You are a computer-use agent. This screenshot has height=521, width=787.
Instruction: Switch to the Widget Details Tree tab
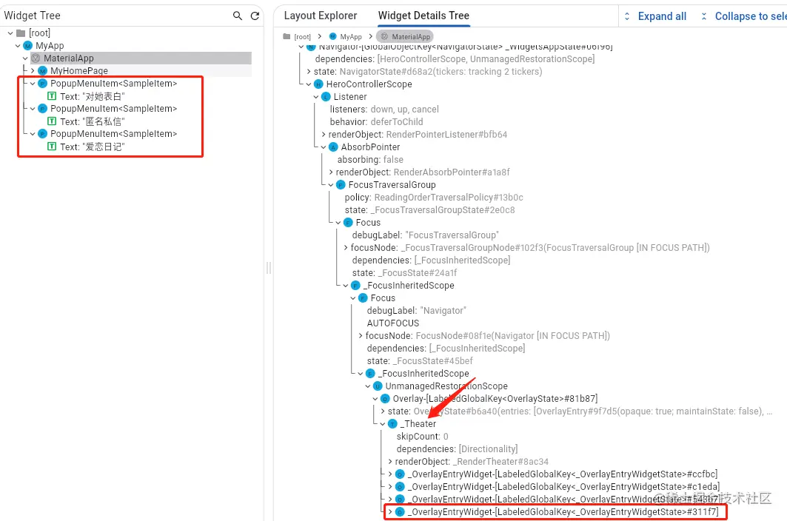(423, 16)
